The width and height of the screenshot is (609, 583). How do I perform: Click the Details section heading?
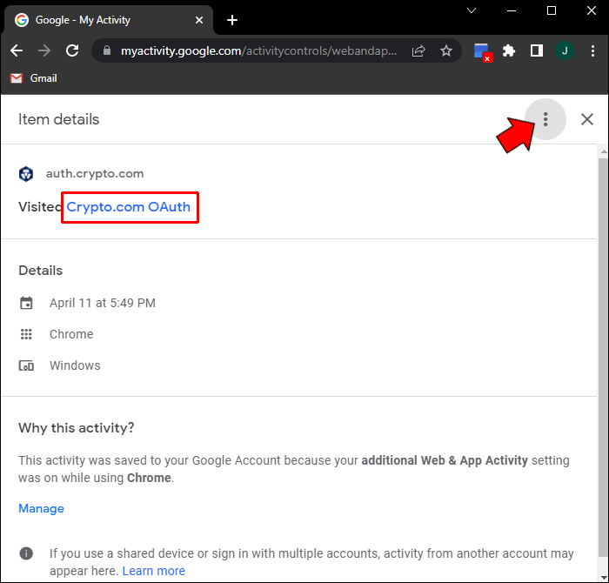point(40,271)
